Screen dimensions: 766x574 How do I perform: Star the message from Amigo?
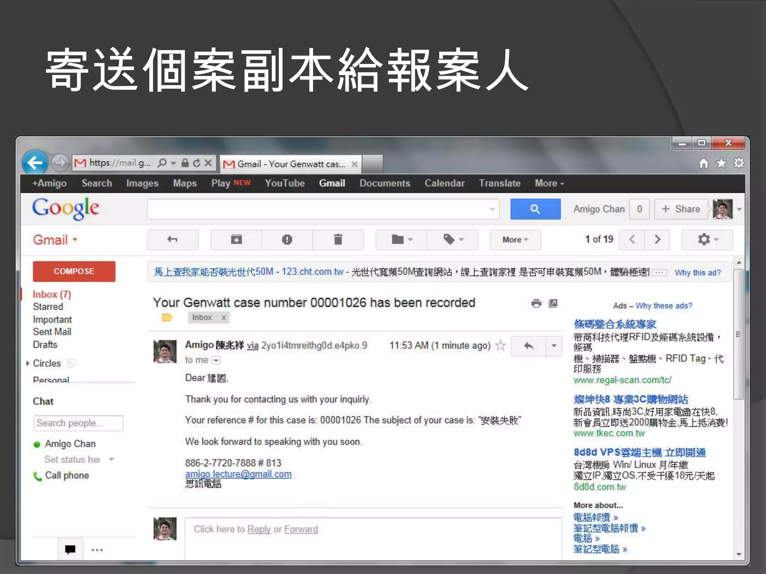coord(500,345)
